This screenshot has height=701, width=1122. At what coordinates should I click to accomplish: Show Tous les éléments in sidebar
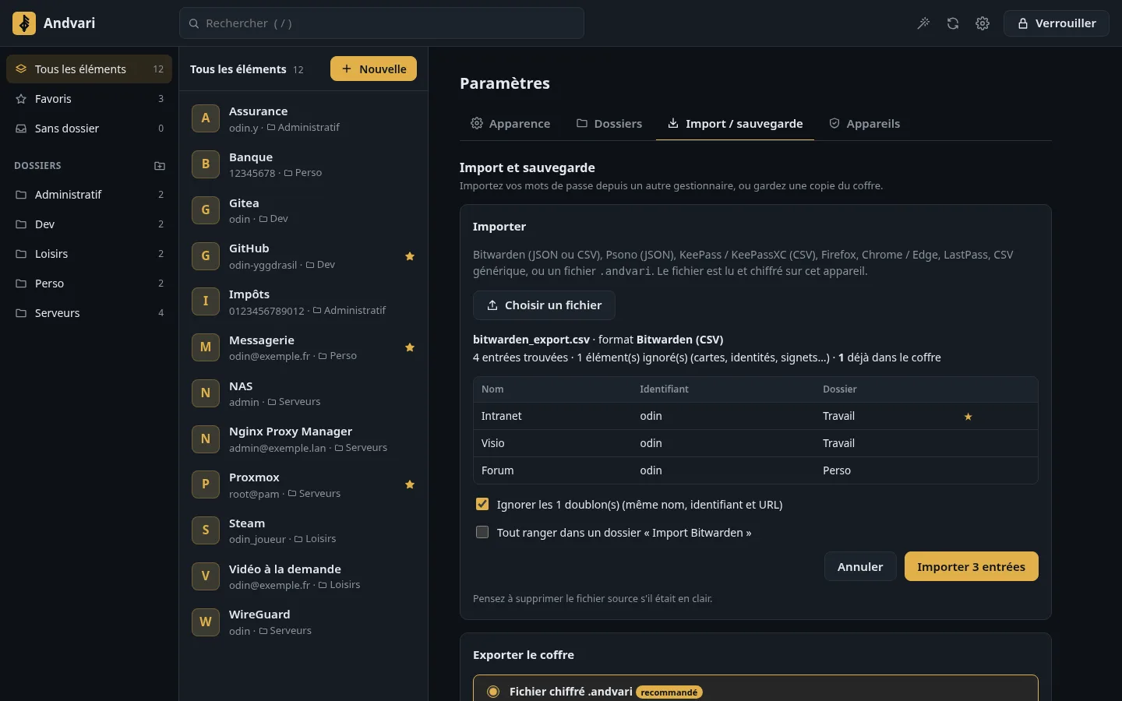[x=90, y=69]
